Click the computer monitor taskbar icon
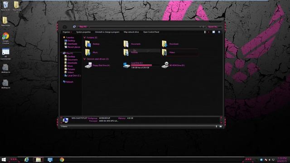290x163 pixels. click(x=50, y=160)
